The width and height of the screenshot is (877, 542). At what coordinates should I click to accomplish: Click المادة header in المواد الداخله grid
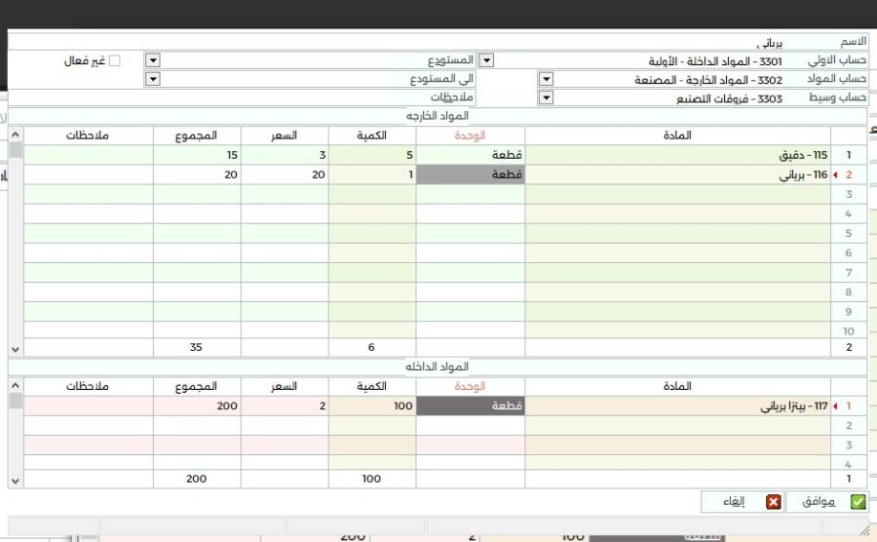pos(678,386)
